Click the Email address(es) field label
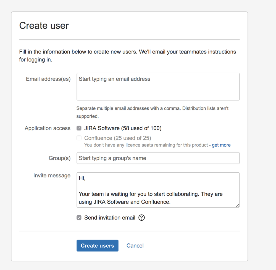This screenshot has width=276, height=270. click(48, 79)
